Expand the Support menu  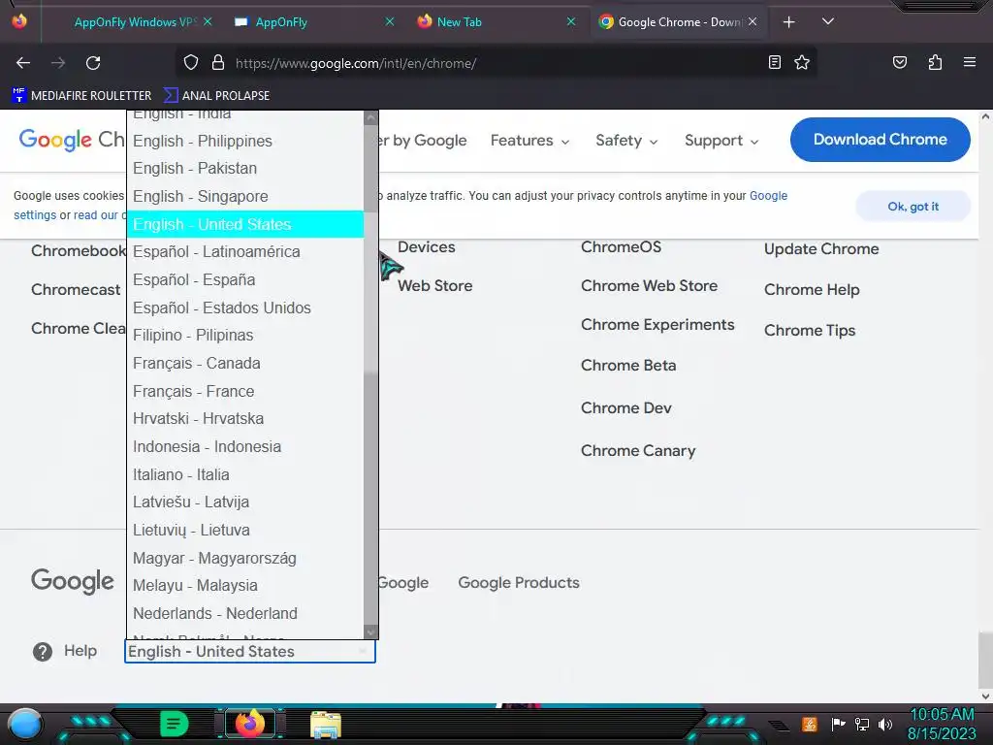[x=721, y=141]
